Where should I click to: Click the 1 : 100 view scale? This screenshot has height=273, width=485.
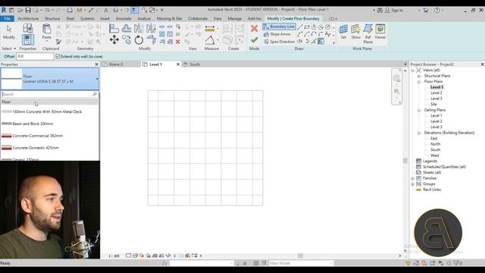point(114,256)
